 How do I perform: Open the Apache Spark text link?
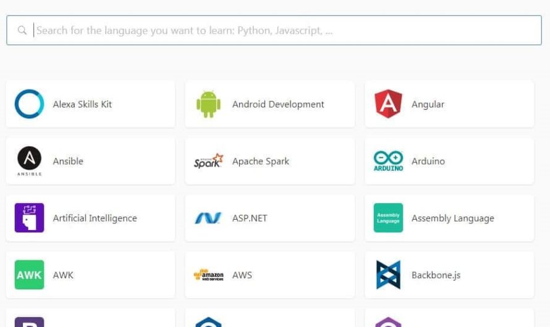tap(260, 162)
